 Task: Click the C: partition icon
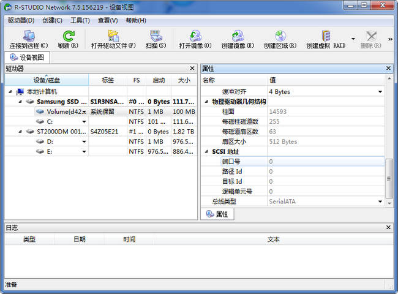(40, 122)
